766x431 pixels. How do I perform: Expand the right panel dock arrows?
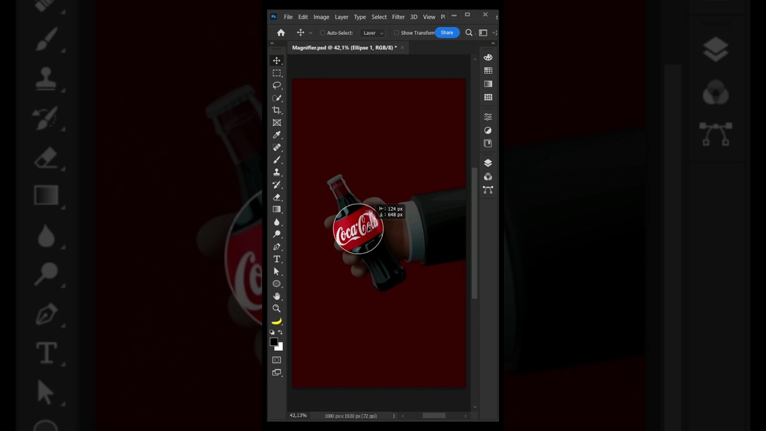[493, 43]
